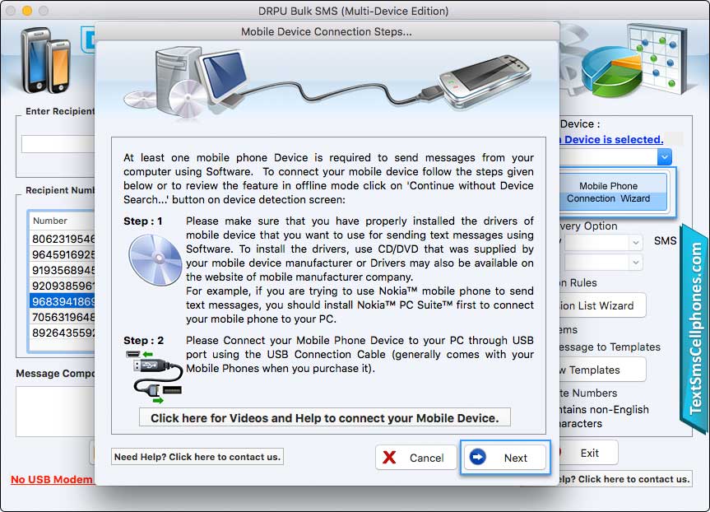This screenshot has height=512, width=710.
Task: Click the two phones logo in main window
Action: tap(45, 61)
